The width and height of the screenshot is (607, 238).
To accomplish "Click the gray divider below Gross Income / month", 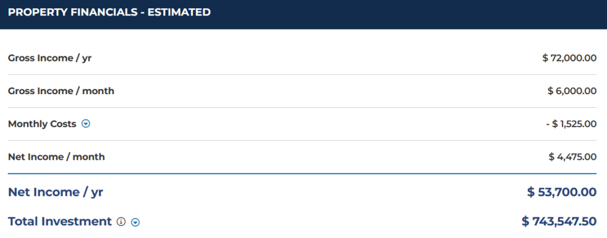I will tap(302, 107).
